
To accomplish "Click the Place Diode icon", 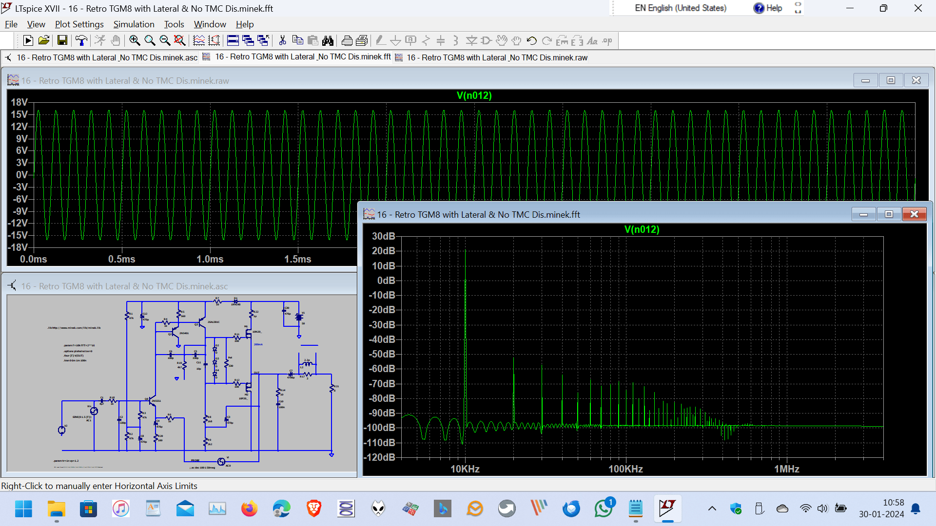I will [471, 41].
